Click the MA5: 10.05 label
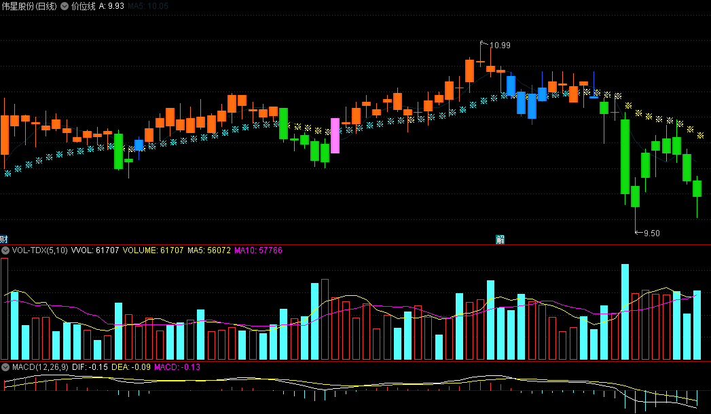This screenshot has width=711, height=414. coord(148,6)
